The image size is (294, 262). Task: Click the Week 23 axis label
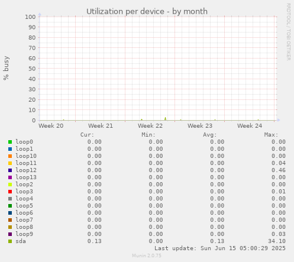(x=200, y=126)
